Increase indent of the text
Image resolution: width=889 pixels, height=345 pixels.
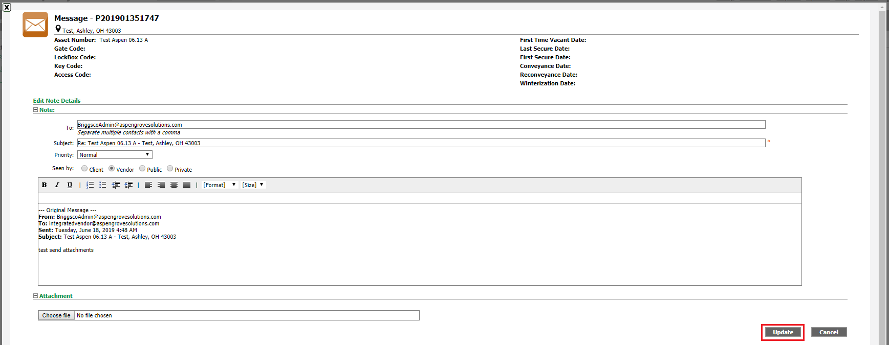click(x=128, y=185)
